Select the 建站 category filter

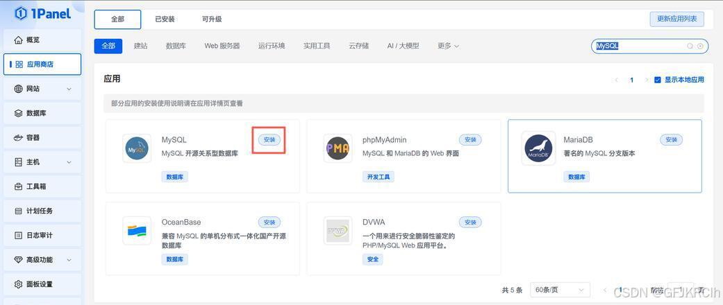[140, 46]
